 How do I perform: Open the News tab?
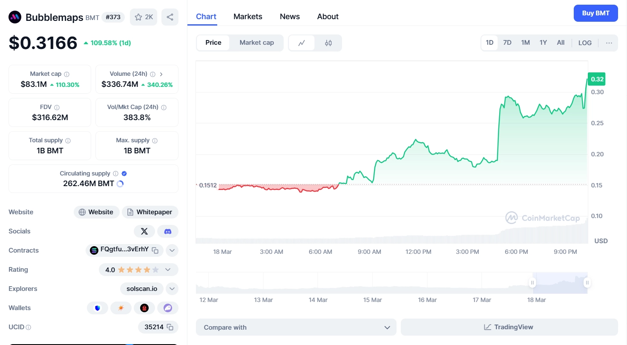point(290,16)
